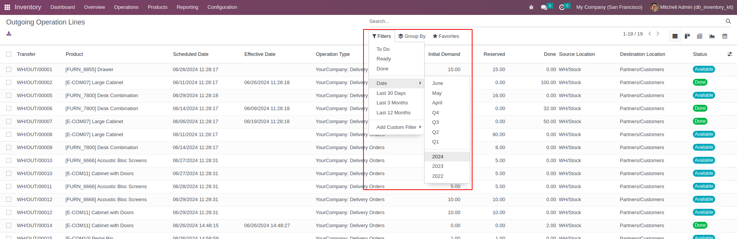The height and width of the screenshot is (239, 737).
Task: Expand Add Custom Filter
Action: tap(397, 127)
